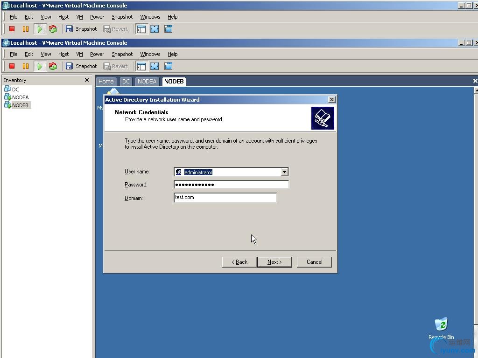
Task: Select the NODEB tab
Action: (174, 82)
